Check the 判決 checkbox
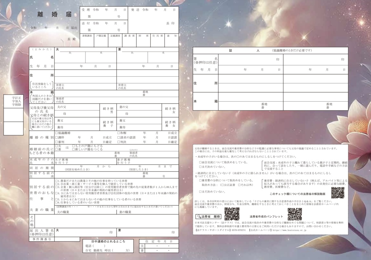This screenshot has width=371, height=260. [119, 142]
